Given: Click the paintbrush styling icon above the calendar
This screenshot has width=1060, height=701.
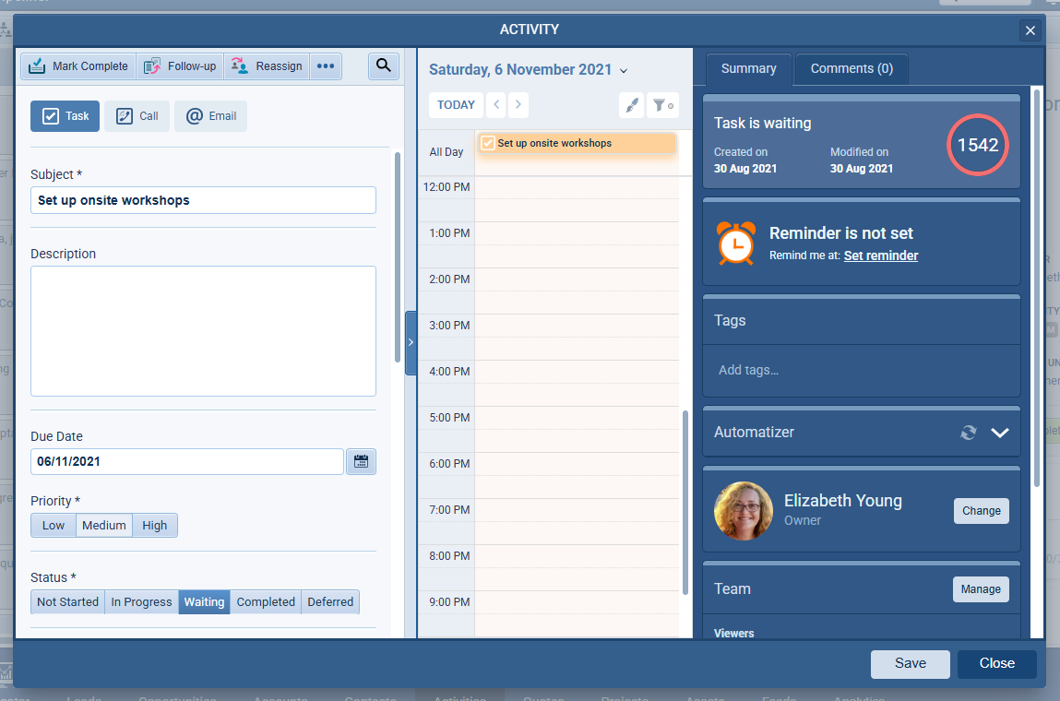Looking at the screenshot, I should pos(631,105).
